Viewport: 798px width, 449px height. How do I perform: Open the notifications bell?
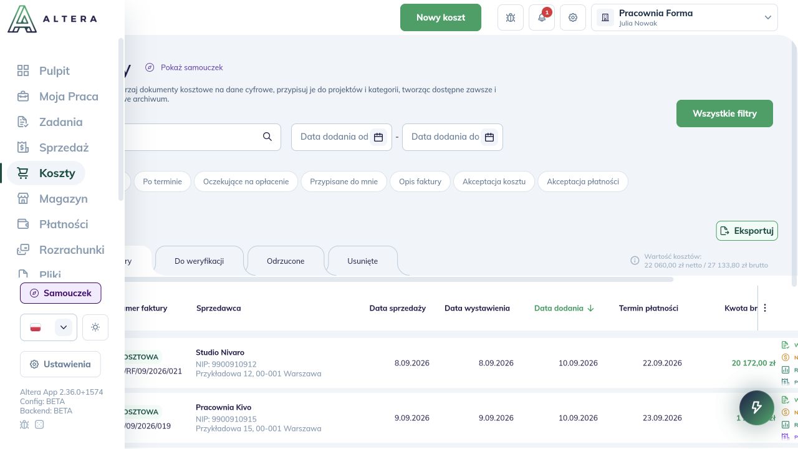[x=542, y=17]
